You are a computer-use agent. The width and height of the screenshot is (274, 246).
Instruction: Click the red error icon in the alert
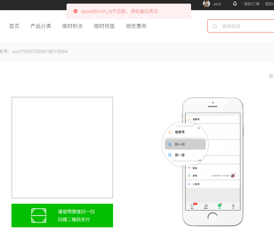point(75,11)
